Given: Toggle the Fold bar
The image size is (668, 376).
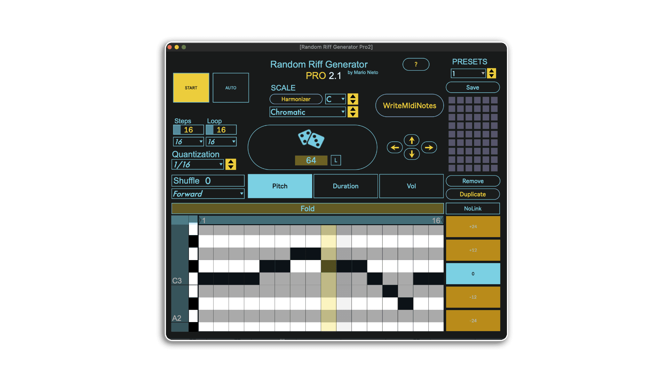Looking at the screenshot, I should pos(308,209).
